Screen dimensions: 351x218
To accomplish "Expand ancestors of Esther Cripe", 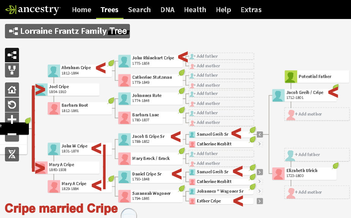I will [x=260, y=201].
